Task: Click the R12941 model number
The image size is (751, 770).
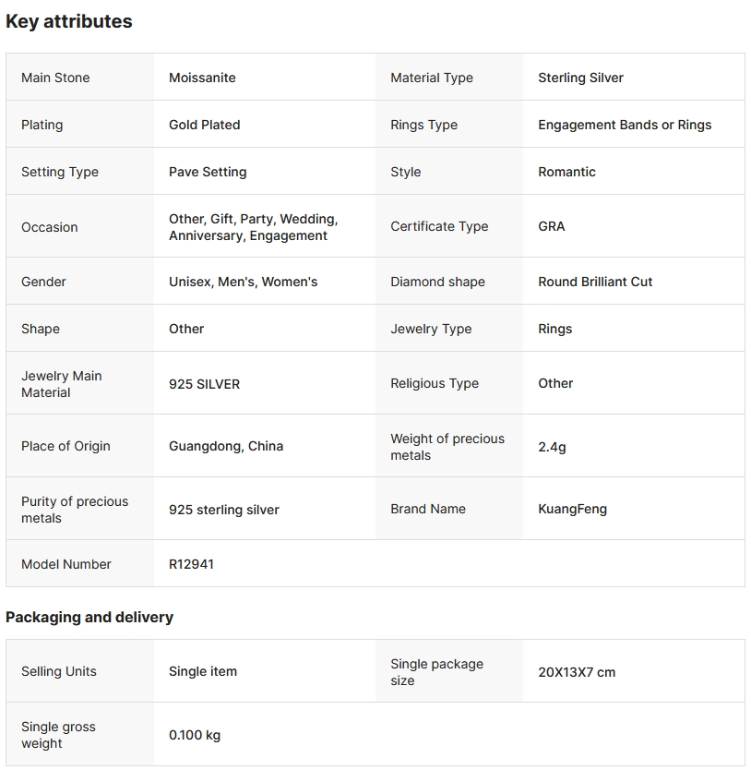Action: point(191,564)
